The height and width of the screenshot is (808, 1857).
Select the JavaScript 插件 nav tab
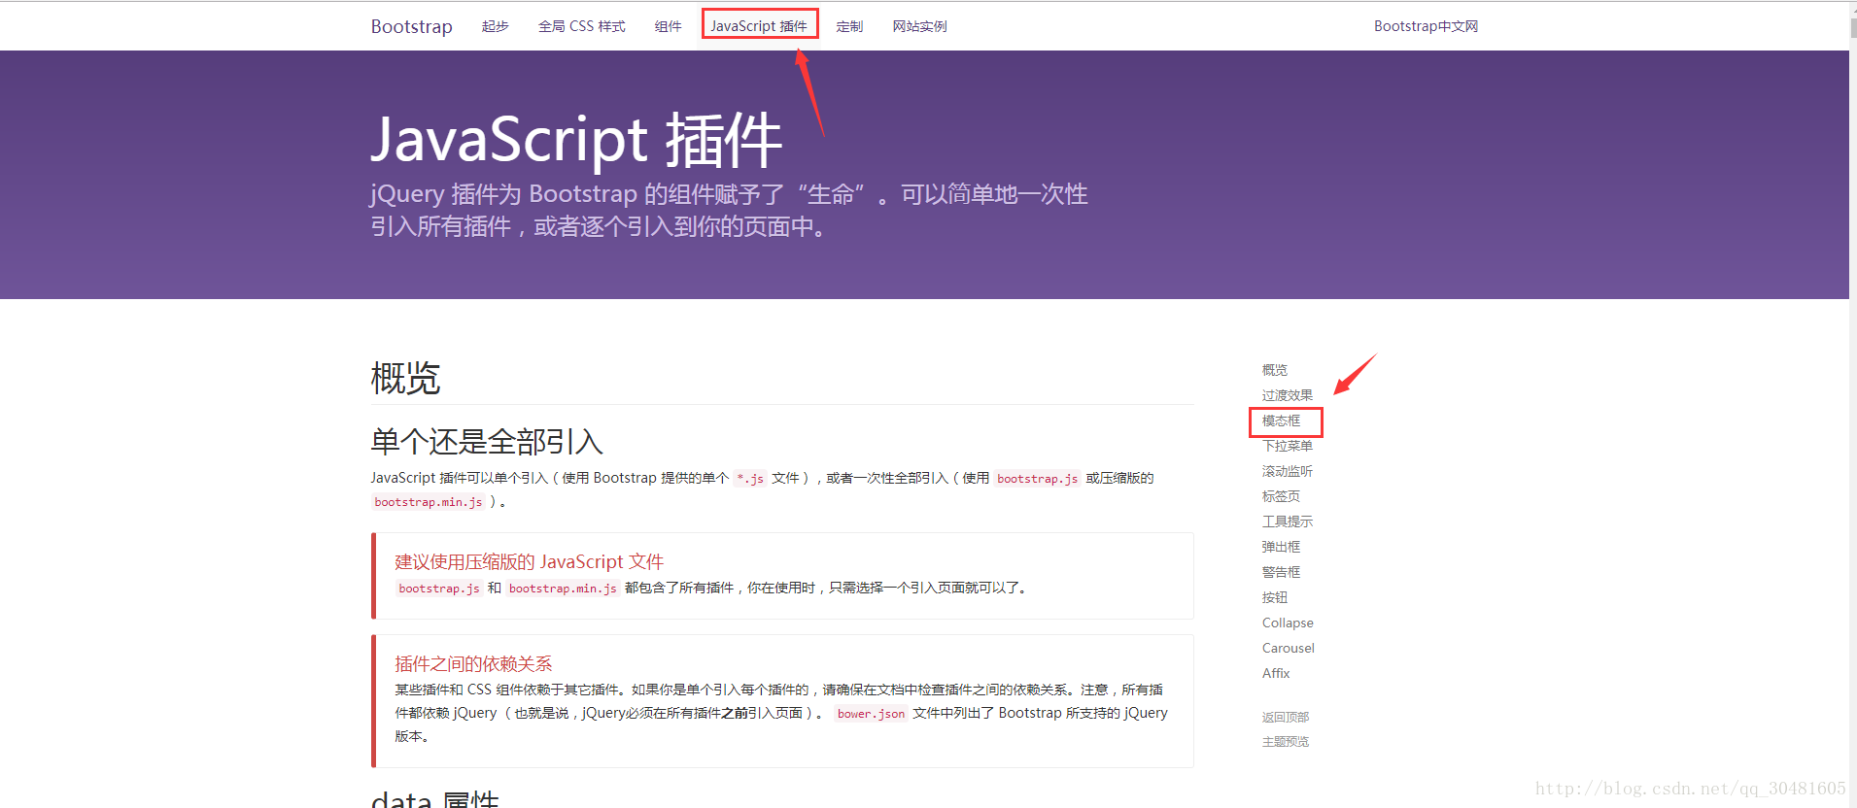tap(759, 26)
